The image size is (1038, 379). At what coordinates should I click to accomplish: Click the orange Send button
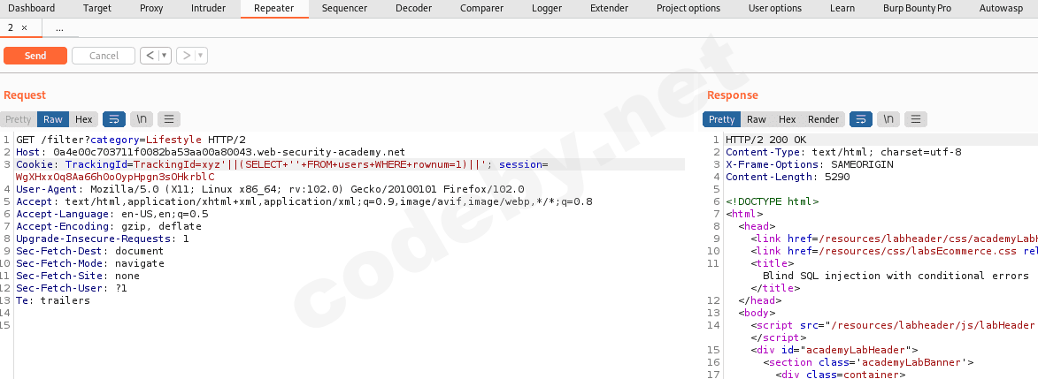(35, 56)
